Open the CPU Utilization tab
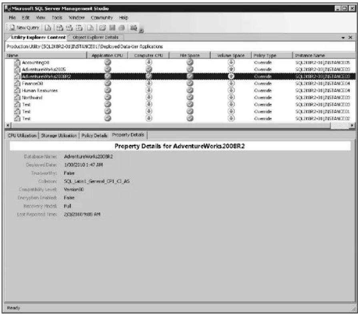The image size is (358, 314). (x=22, y=136)
